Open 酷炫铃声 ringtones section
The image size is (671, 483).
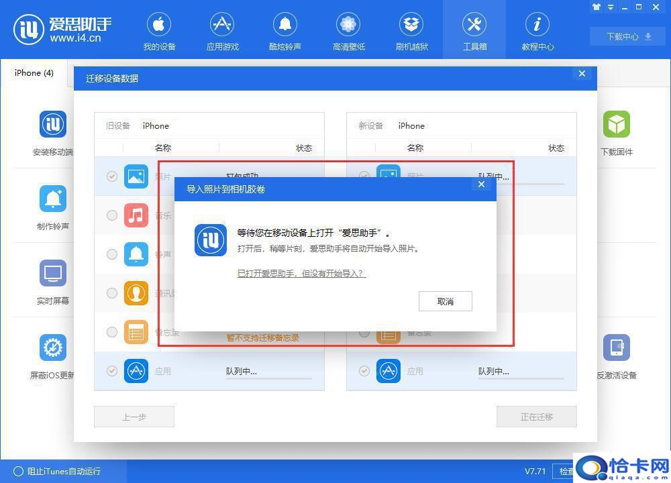[285, 32]
